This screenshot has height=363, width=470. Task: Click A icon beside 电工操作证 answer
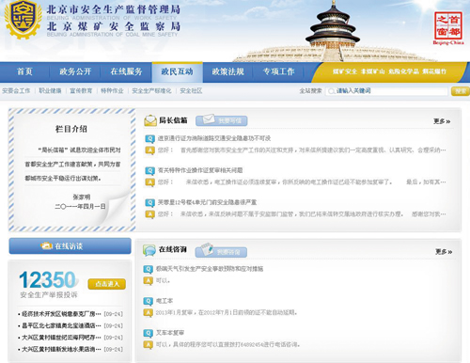[149, 182]
